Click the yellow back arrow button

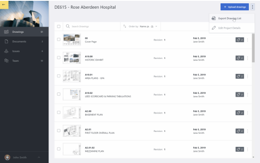pyautogui.click(x=4, y=5)
